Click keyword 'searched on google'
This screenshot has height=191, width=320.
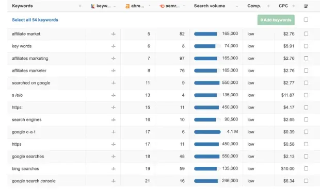31,83
